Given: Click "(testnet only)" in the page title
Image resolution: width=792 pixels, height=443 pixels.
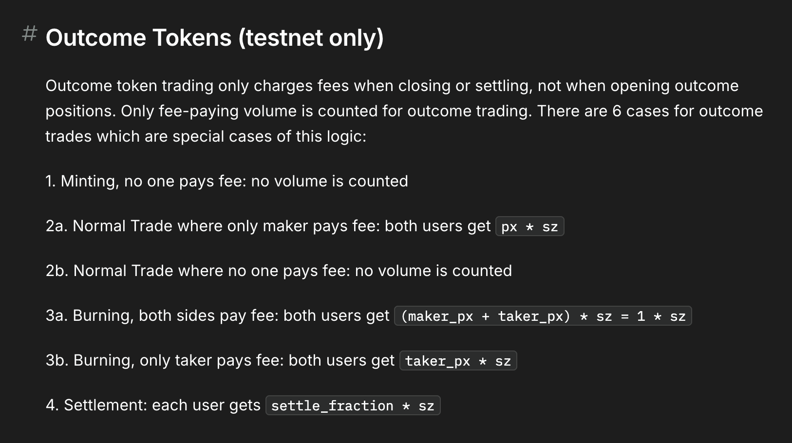Looking at the screenshot, I should (311, 38).
